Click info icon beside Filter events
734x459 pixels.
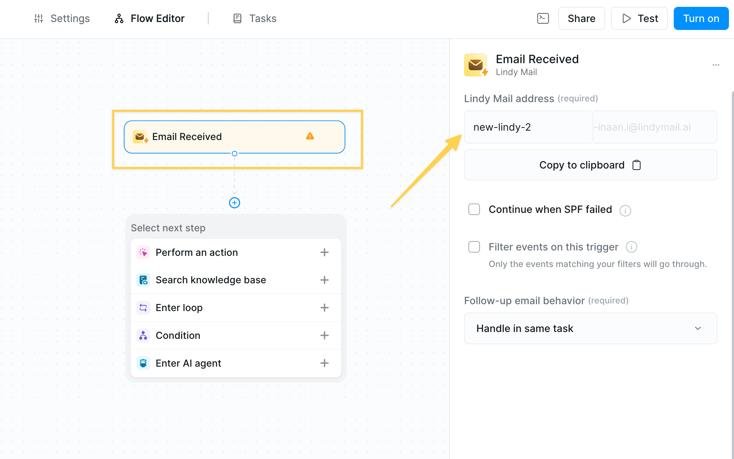click(x=631, y=247)
